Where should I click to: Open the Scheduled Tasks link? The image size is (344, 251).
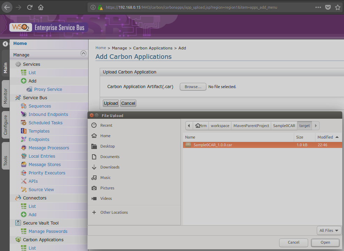(x=45, y=123)
